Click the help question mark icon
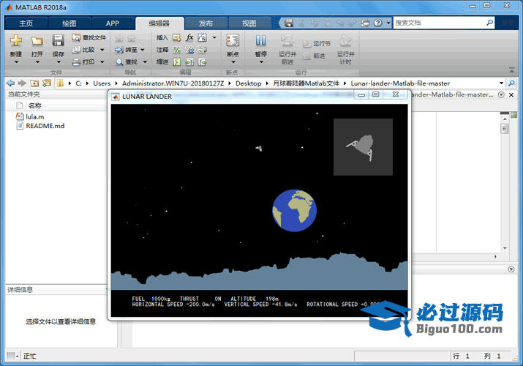This screenshot has height=366, width=523. pyautogui.click(x=377, y=23)
